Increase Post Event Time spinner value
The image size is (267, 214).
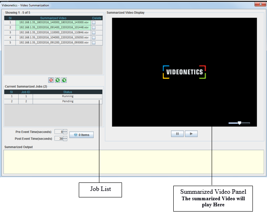pyautogui.click(x=65, y=138)
